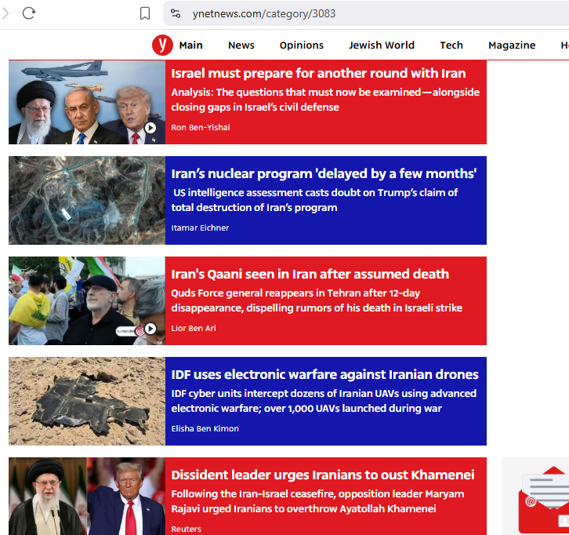This screenshot has height=535, width=569.
Task: Click the Reuters byline
Action: coord(187,530)
